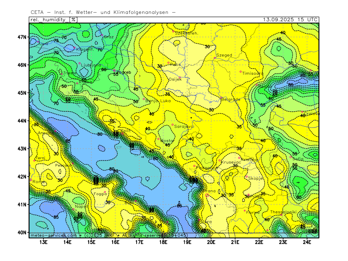Click the Foggia city label

100,194
